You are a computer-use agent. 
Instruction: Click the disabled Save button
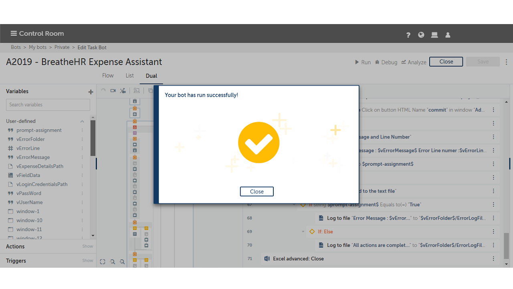[x=483, y=61]
